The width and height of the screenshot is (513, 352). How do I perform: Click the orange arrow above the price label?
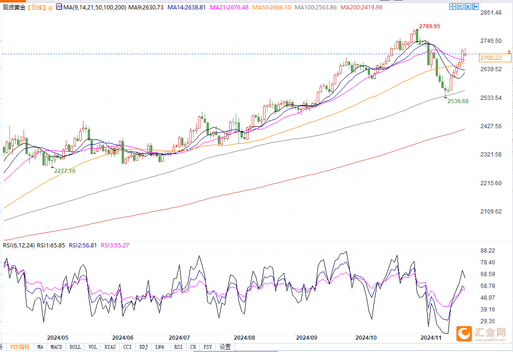[509, 51]
